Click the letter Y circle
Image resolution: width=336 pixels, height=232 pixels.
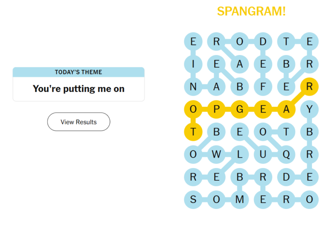[x=310, y=109]
